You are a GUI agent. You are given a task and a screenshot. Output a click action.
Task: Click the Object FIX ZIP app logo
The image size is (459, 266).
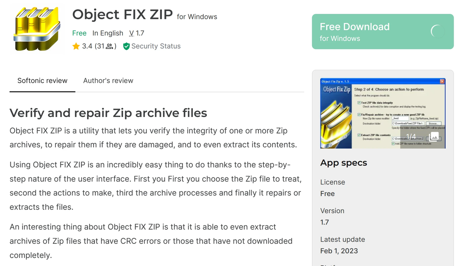pos(36,29)
